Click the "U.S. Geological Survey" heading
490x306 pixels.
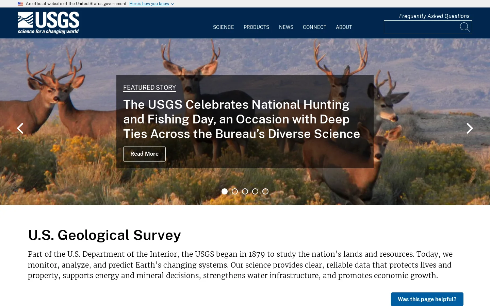pos(104,235)
